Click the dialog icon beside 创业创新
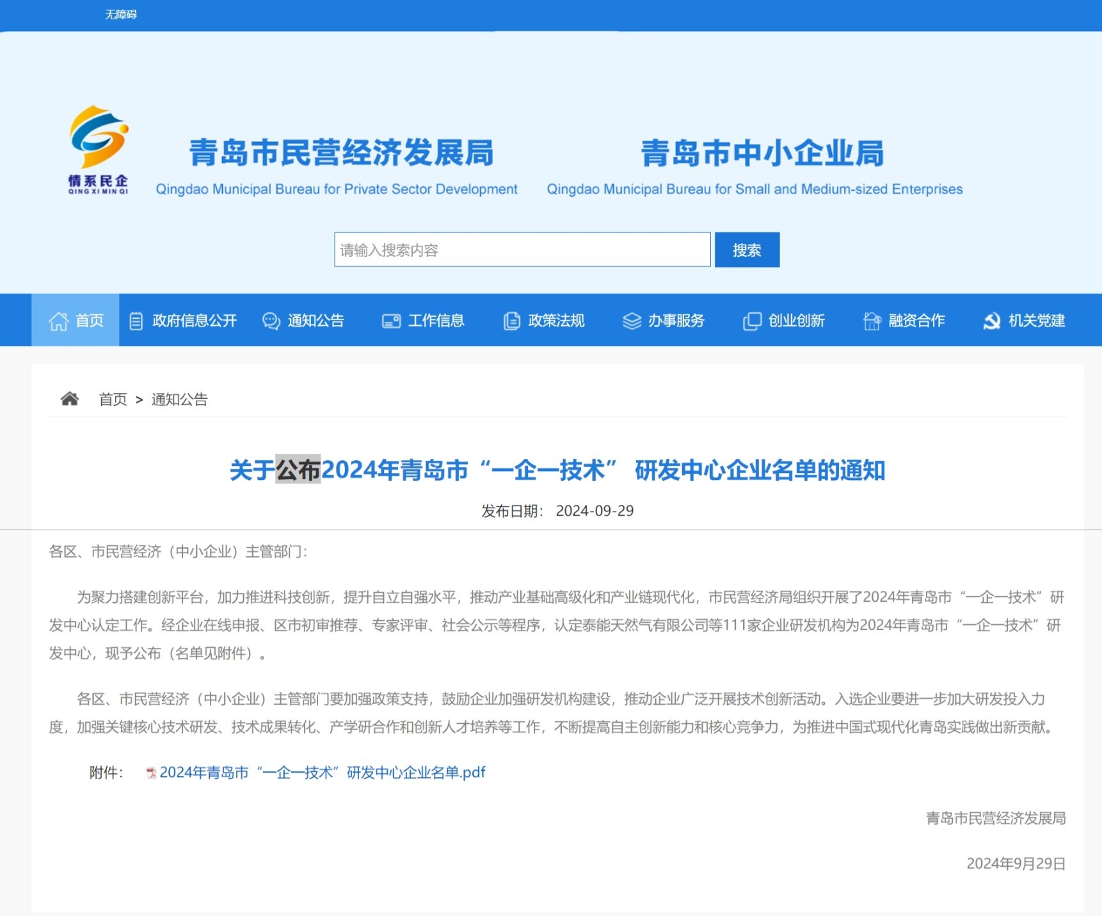 751,320
